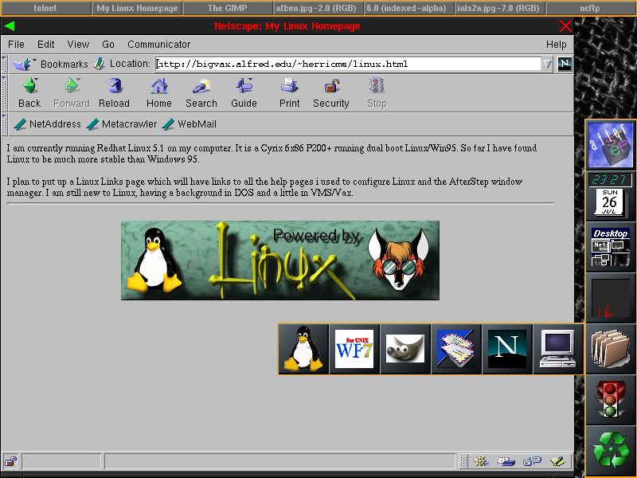Viewport: 637px width, 478px height.
Task: Open the mail envelopes dock icon
Action: click(455, 349)
